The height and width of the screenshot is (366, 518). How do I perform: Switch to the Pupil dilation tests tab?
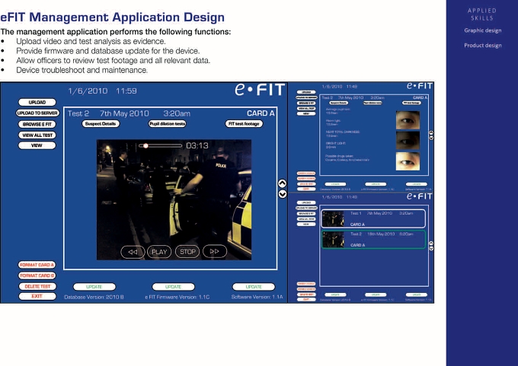(167, 124)
